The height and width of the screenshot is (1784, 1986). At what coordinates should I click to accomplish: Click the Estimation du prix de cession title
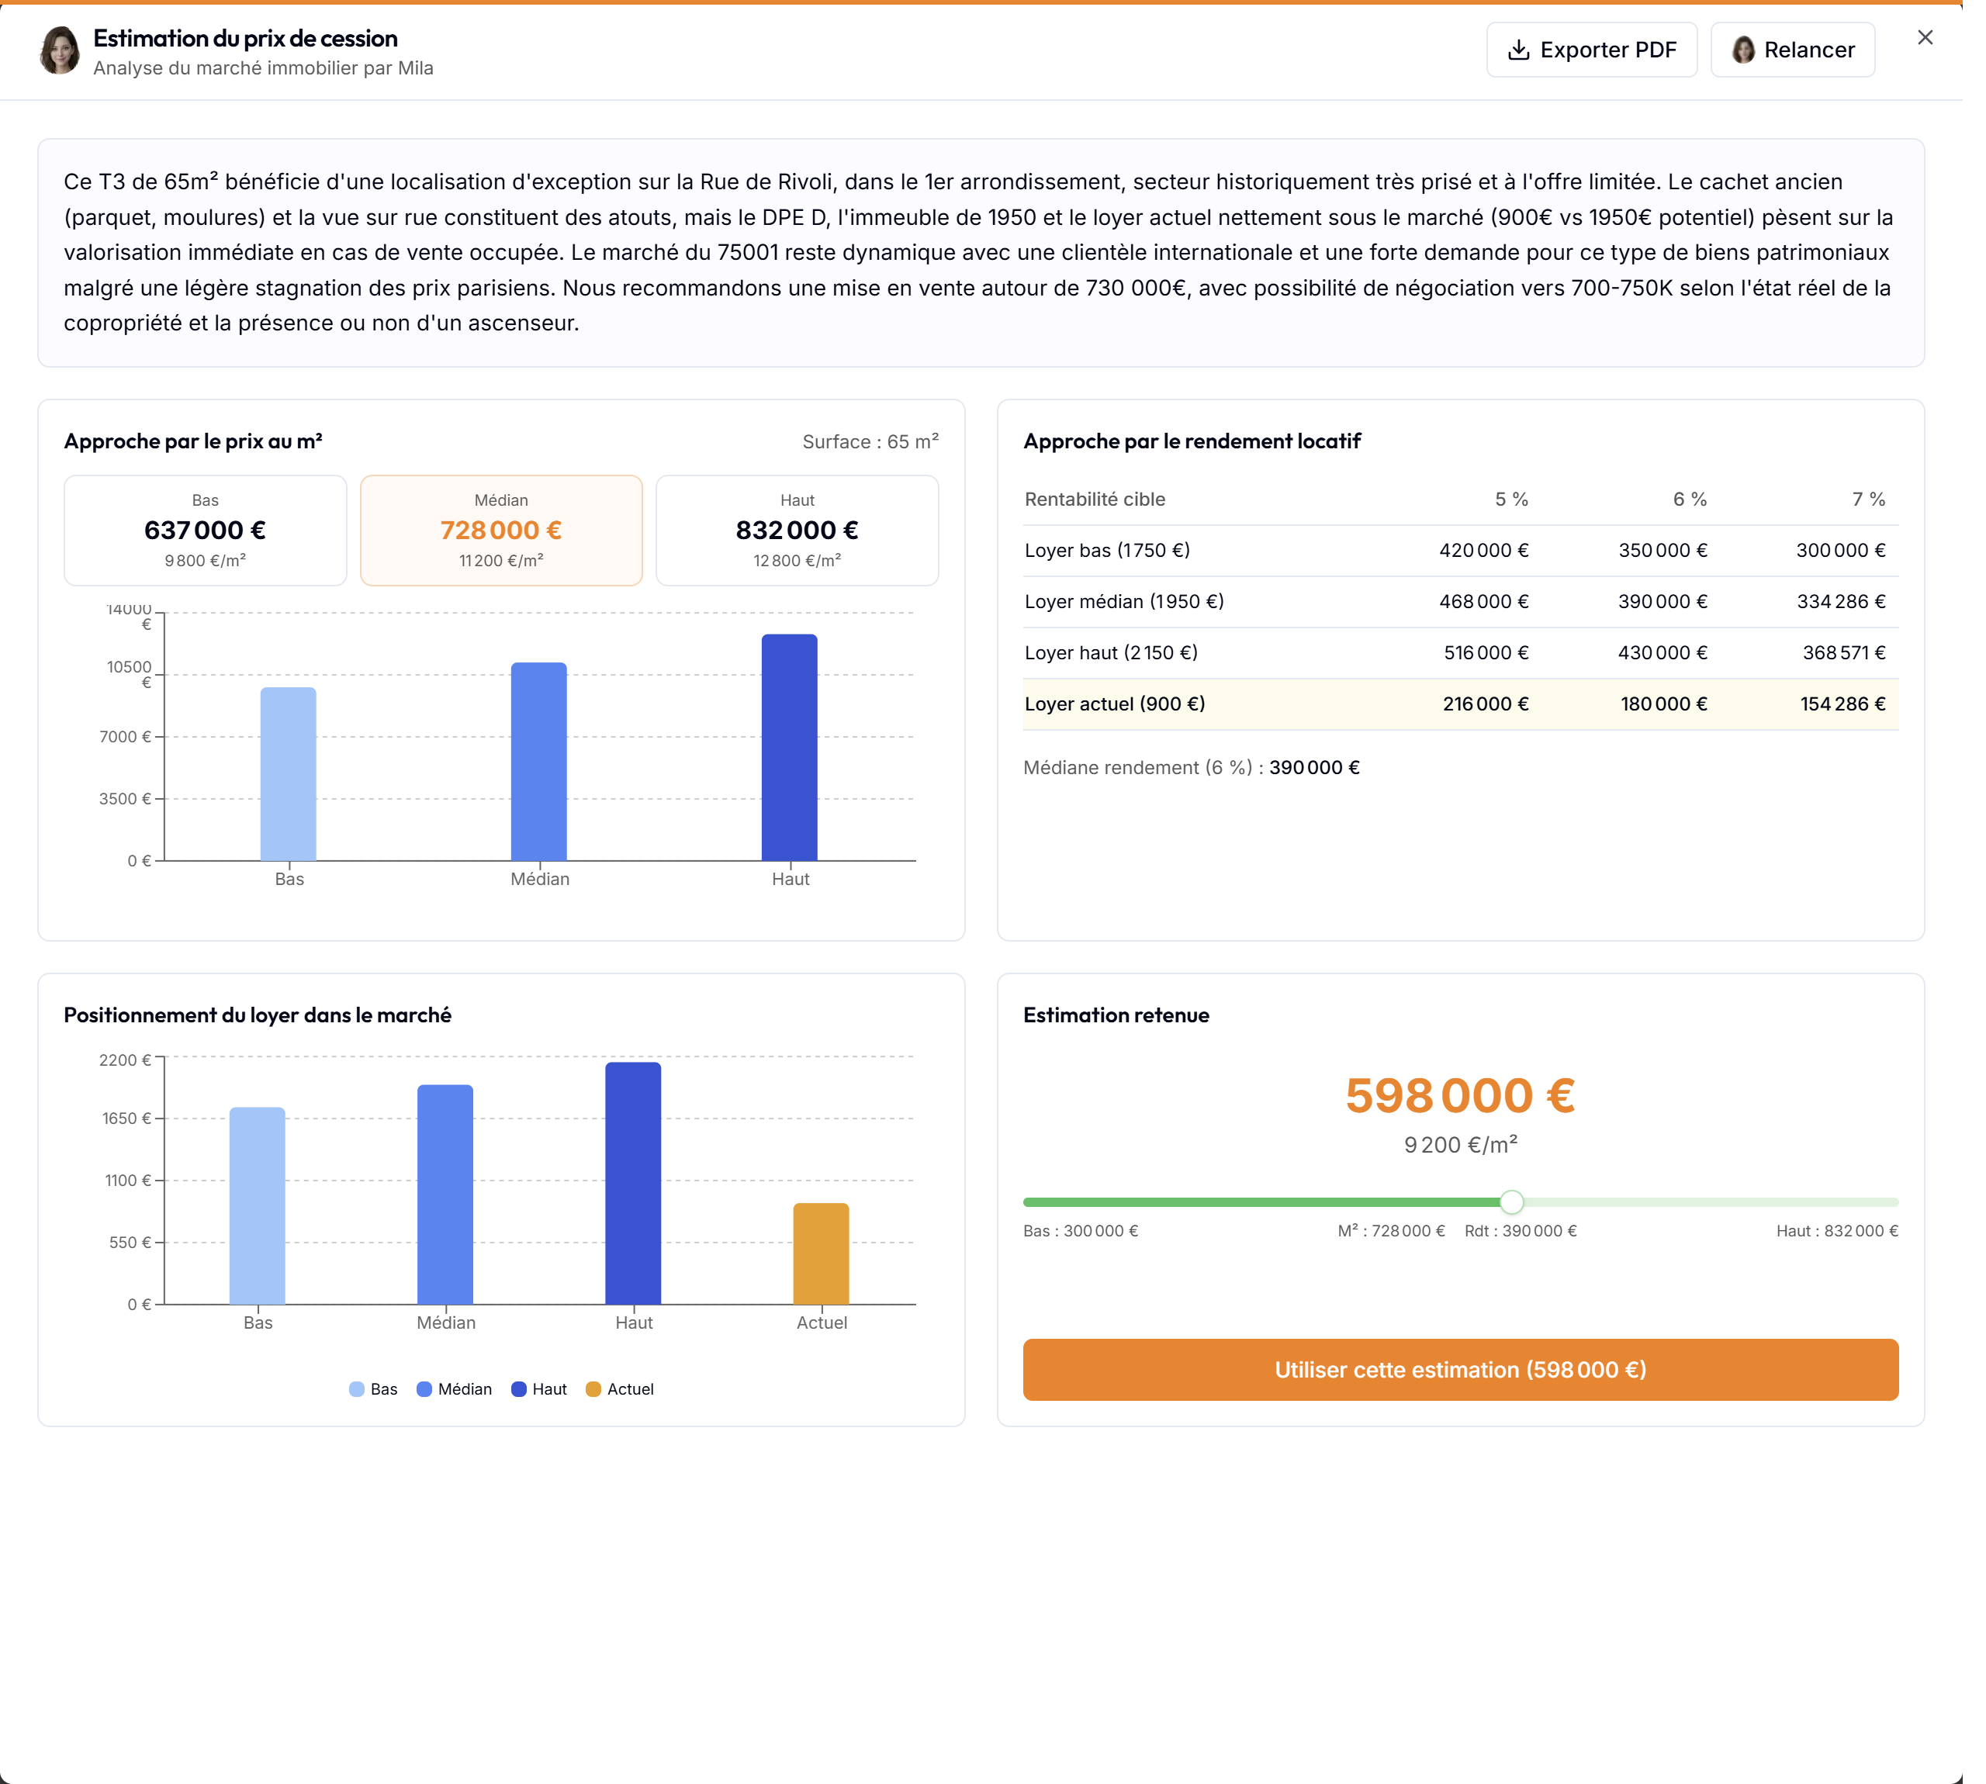[x=245, y=38]
